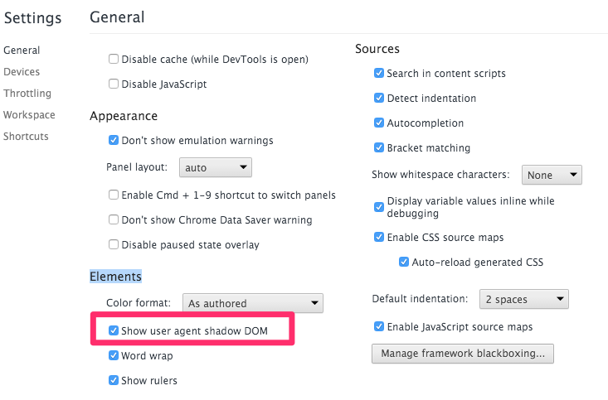Click Manage framework blackboxing button
The height and width of the screenshot is (400, 608).
click(x=462, y=354)
